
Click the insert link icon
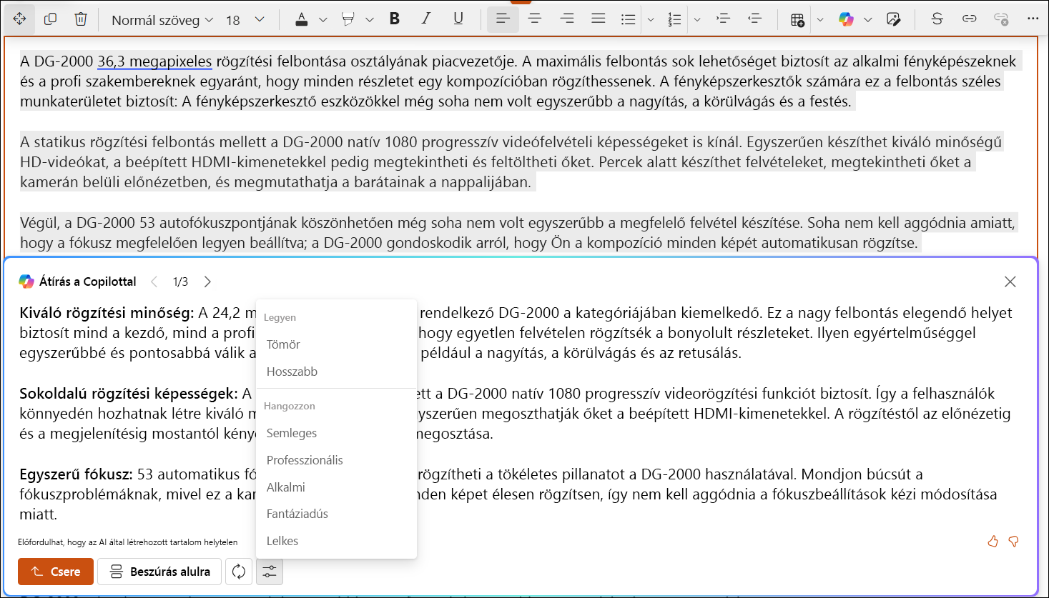point(970,19)
